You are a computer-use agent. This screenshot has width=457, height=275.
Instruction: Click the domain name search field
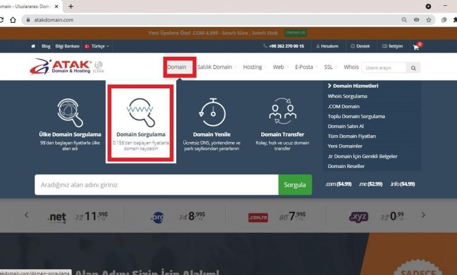pos(156,185)
